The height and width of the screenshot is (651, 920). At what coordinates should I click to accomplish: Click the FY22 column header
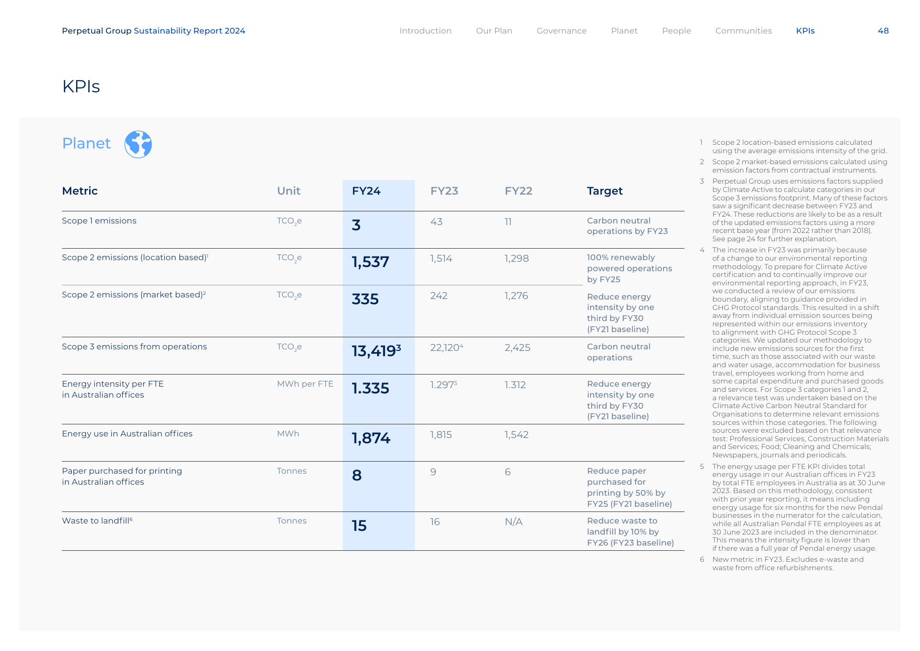point(518,191)
